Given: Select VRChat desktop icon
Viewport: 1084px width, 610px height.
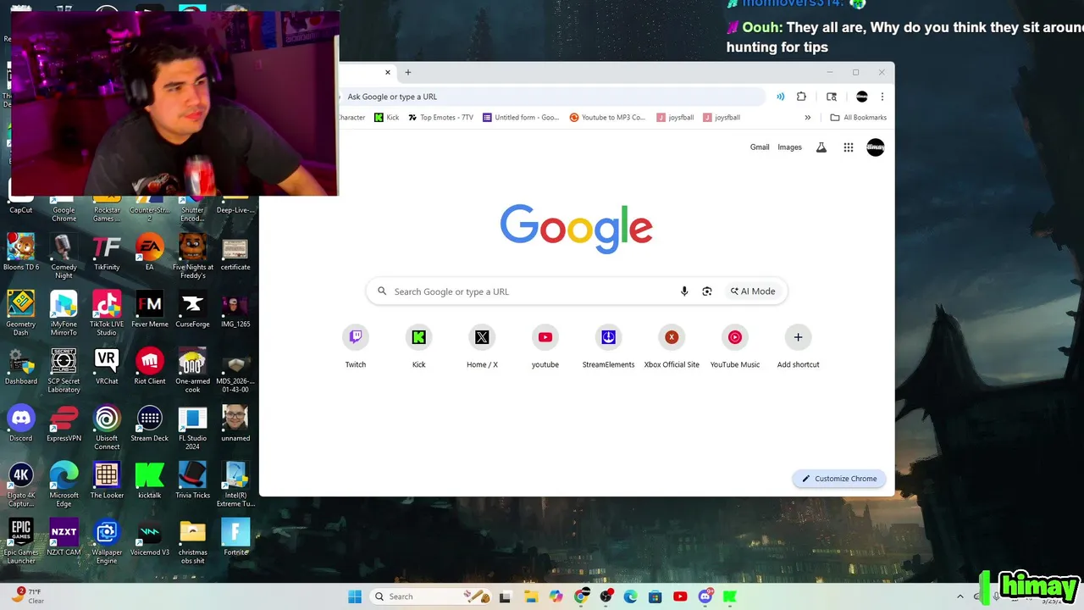Looking at the screenshot, I should tap(107, 367).
